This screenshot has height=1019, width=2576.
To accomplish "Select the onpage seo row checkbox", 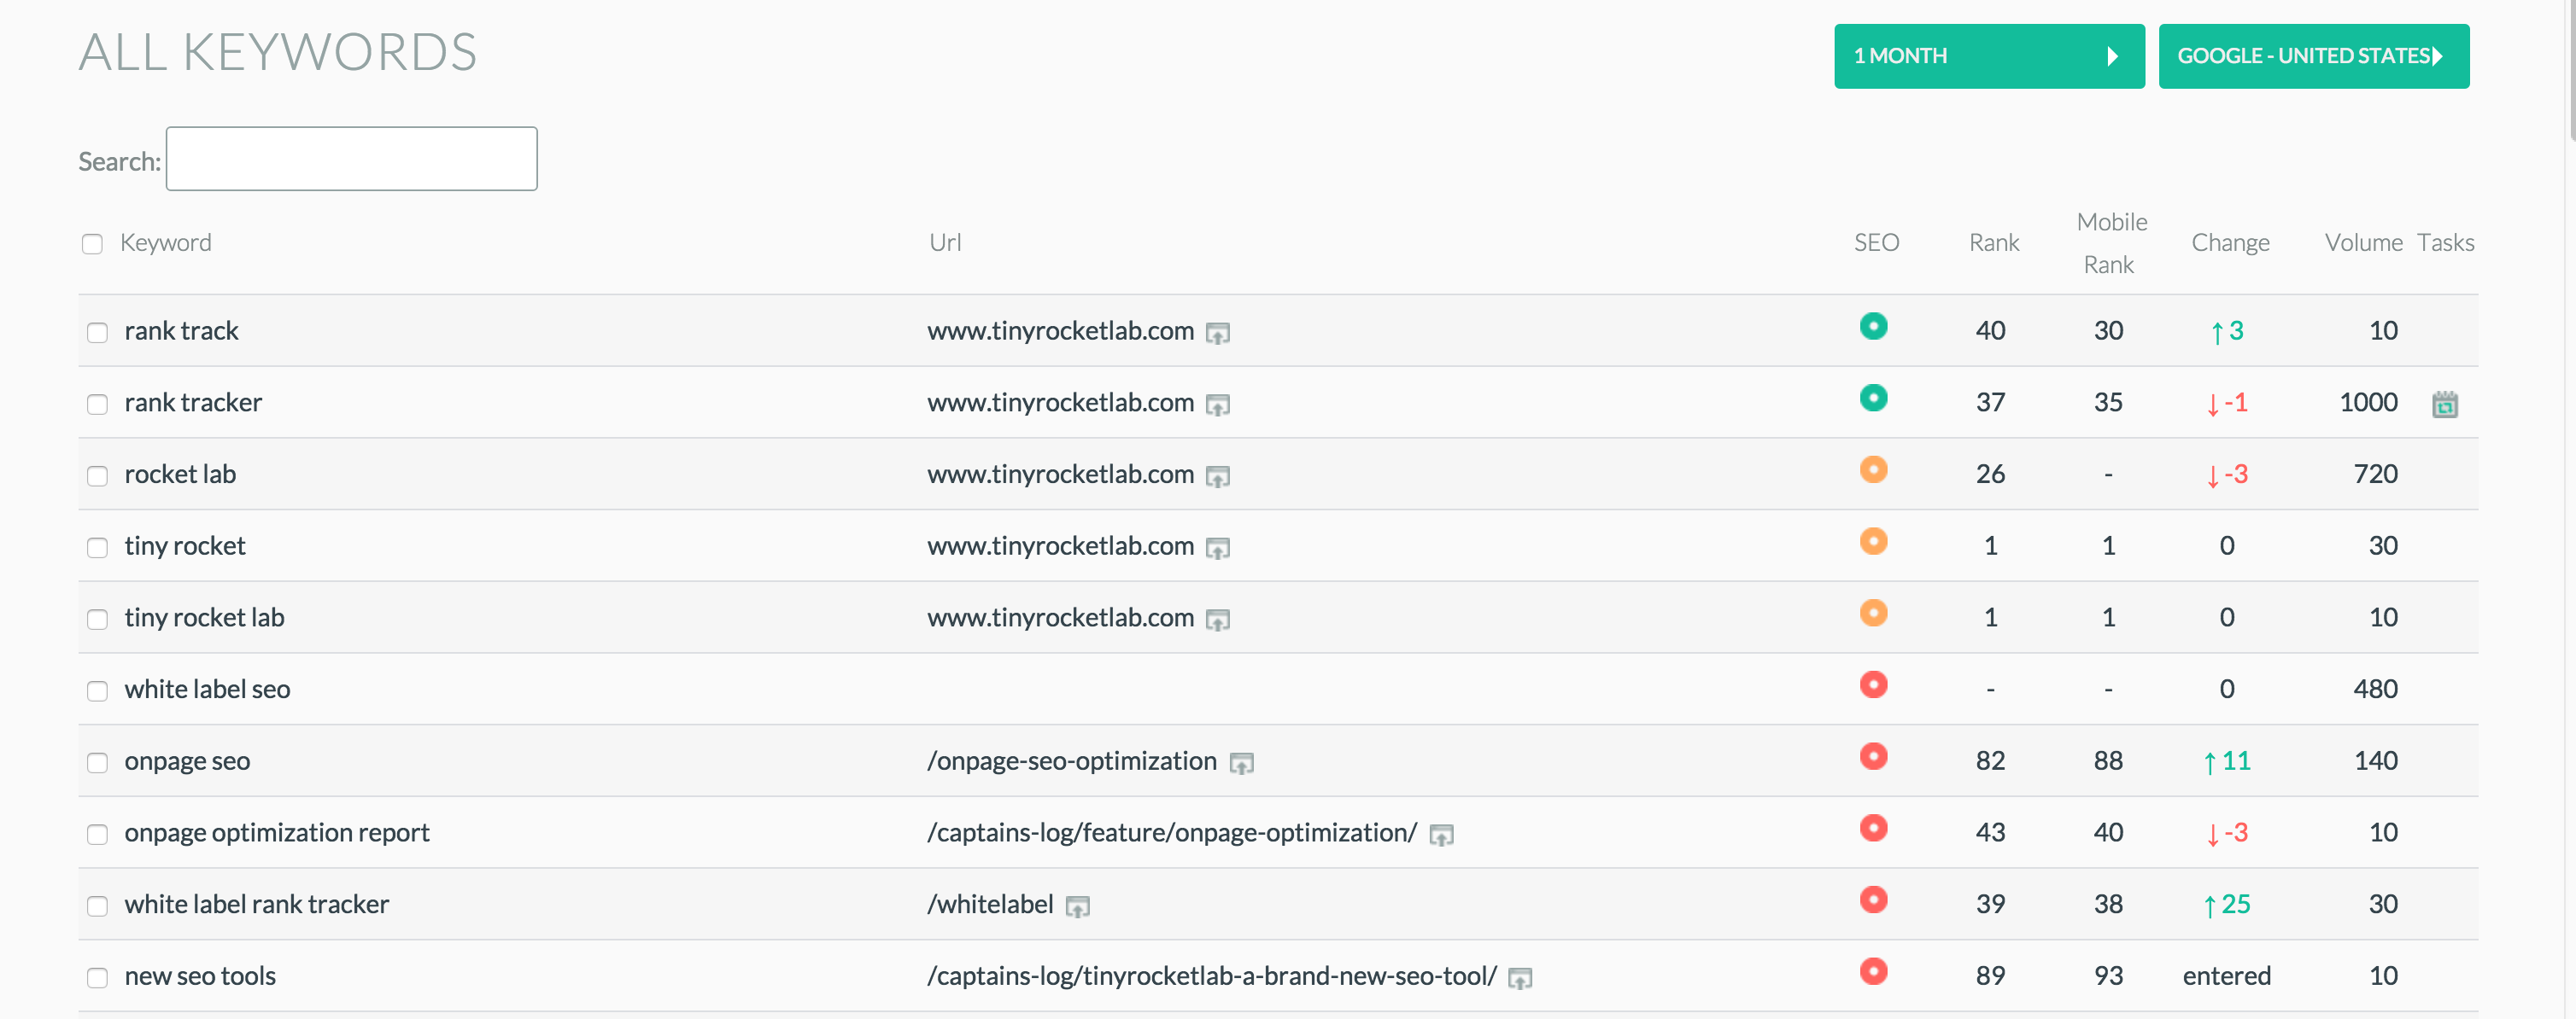I will tap(97, 763).
